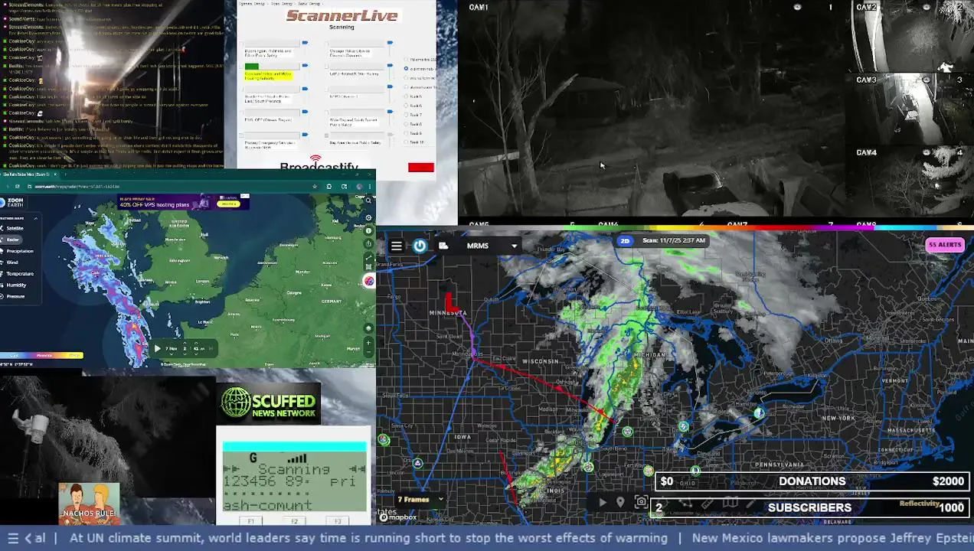Click the Zoom Earth share icon

368,243
